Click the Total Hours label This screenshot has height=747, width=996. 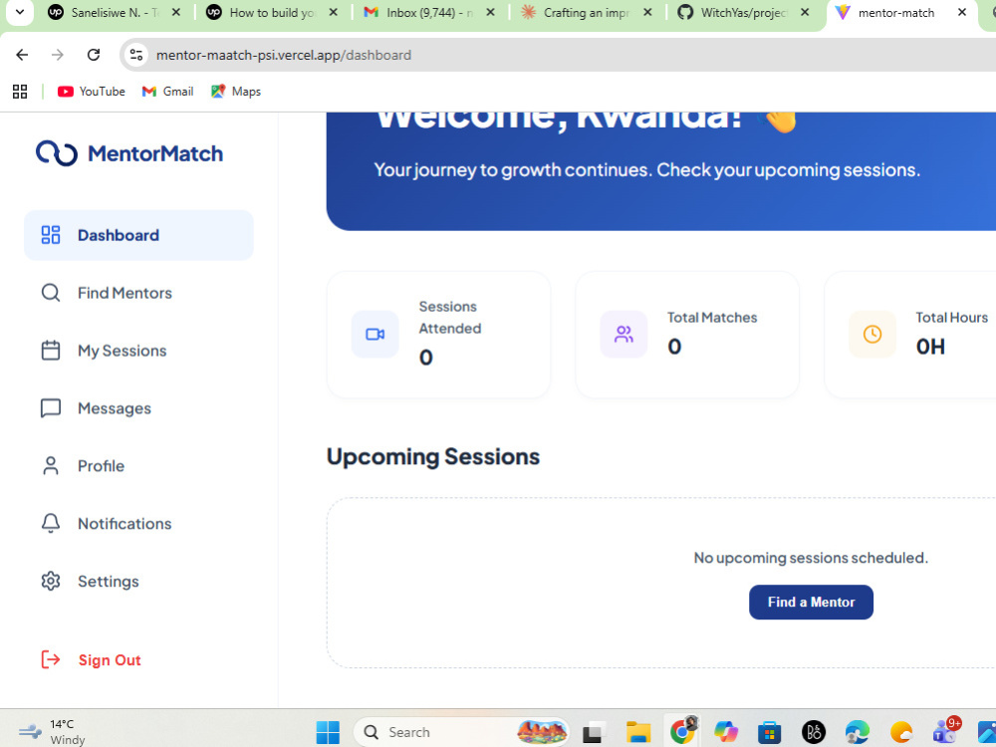point(951,318)
